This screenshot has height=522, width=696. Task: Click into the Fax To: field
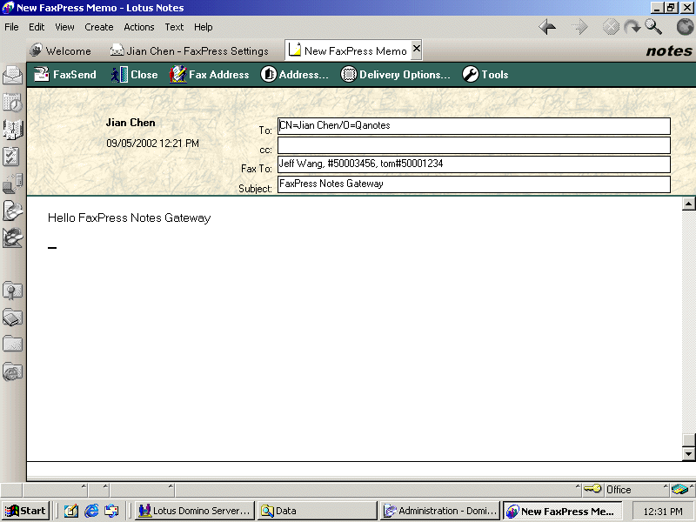pos(473,164)
